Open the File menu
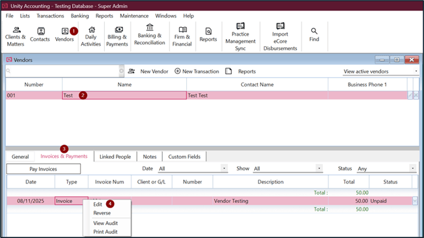Screen dimensions: 424x238 point(10,16)
